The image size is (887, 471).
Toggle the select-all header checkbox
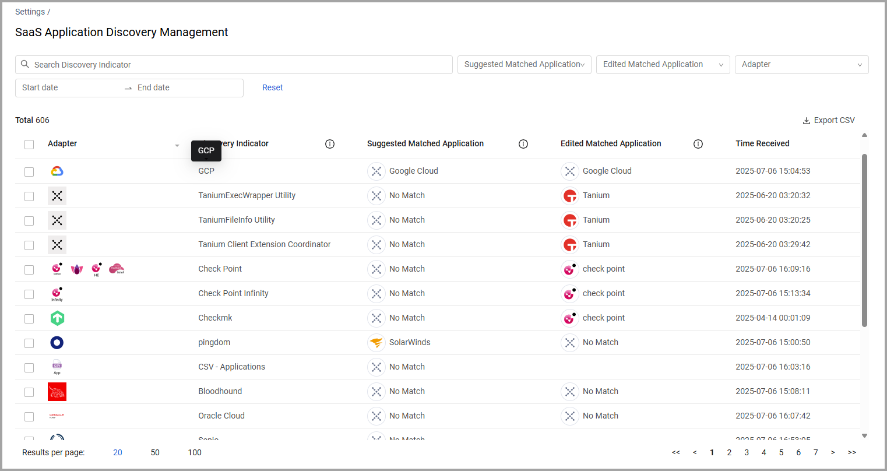pos(29,145)
